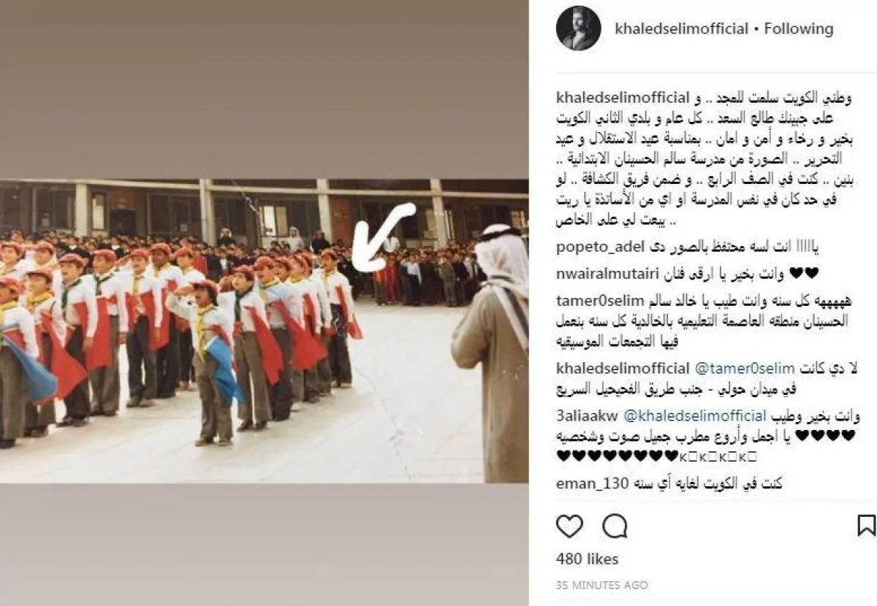Click the 35 MINUTES AGO timestamp
Viewport: 877px width, 606px height.
(x=601, y=586)
